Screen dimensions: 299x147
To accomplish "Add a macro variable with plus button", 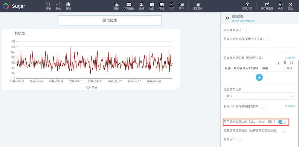I will pyautogui.click(x=259, y=77).
